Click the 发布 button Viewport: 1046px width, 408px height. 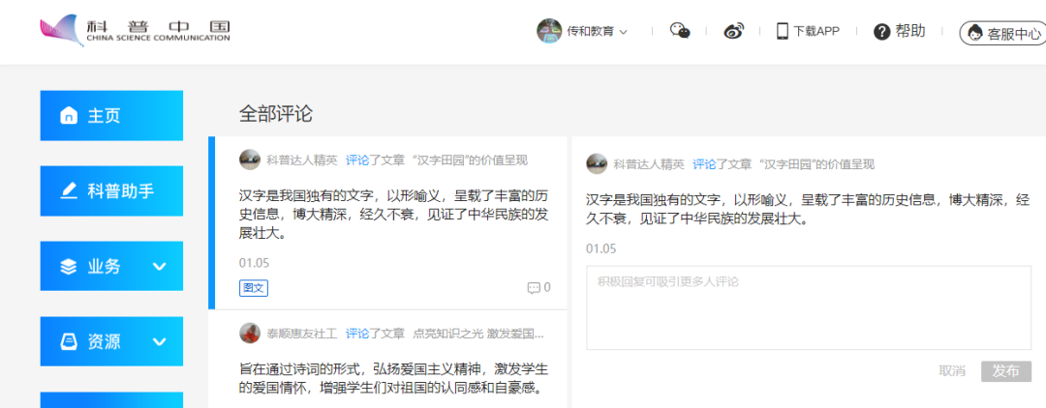[1006, 371]
